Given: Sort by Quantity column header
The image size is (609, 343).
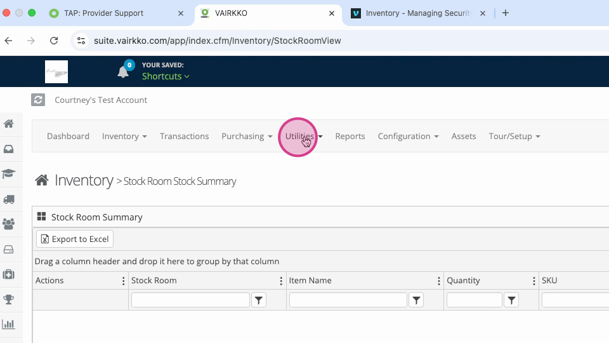Looking at the screenshot, I should click(463, 281).
